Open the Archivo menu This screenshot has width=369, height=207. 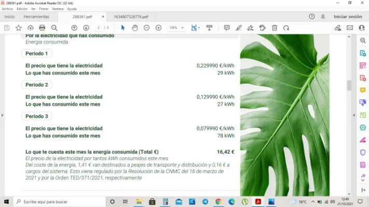7,9
